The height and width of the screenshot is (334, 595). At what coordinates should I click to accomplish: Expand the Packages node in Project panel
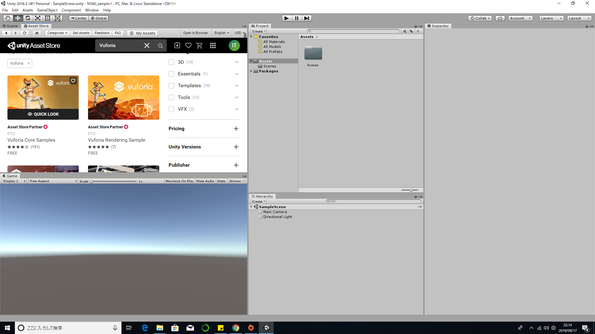click(x=251, y=71)
